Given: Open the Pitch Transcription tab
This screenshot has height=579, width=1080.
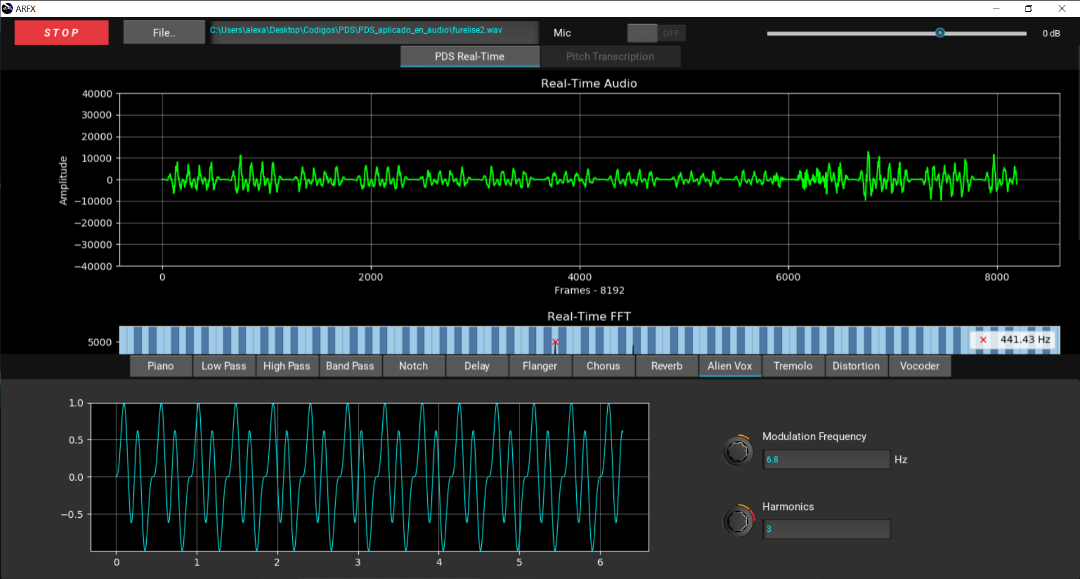Looking at the screenshot, I should 610,56.
